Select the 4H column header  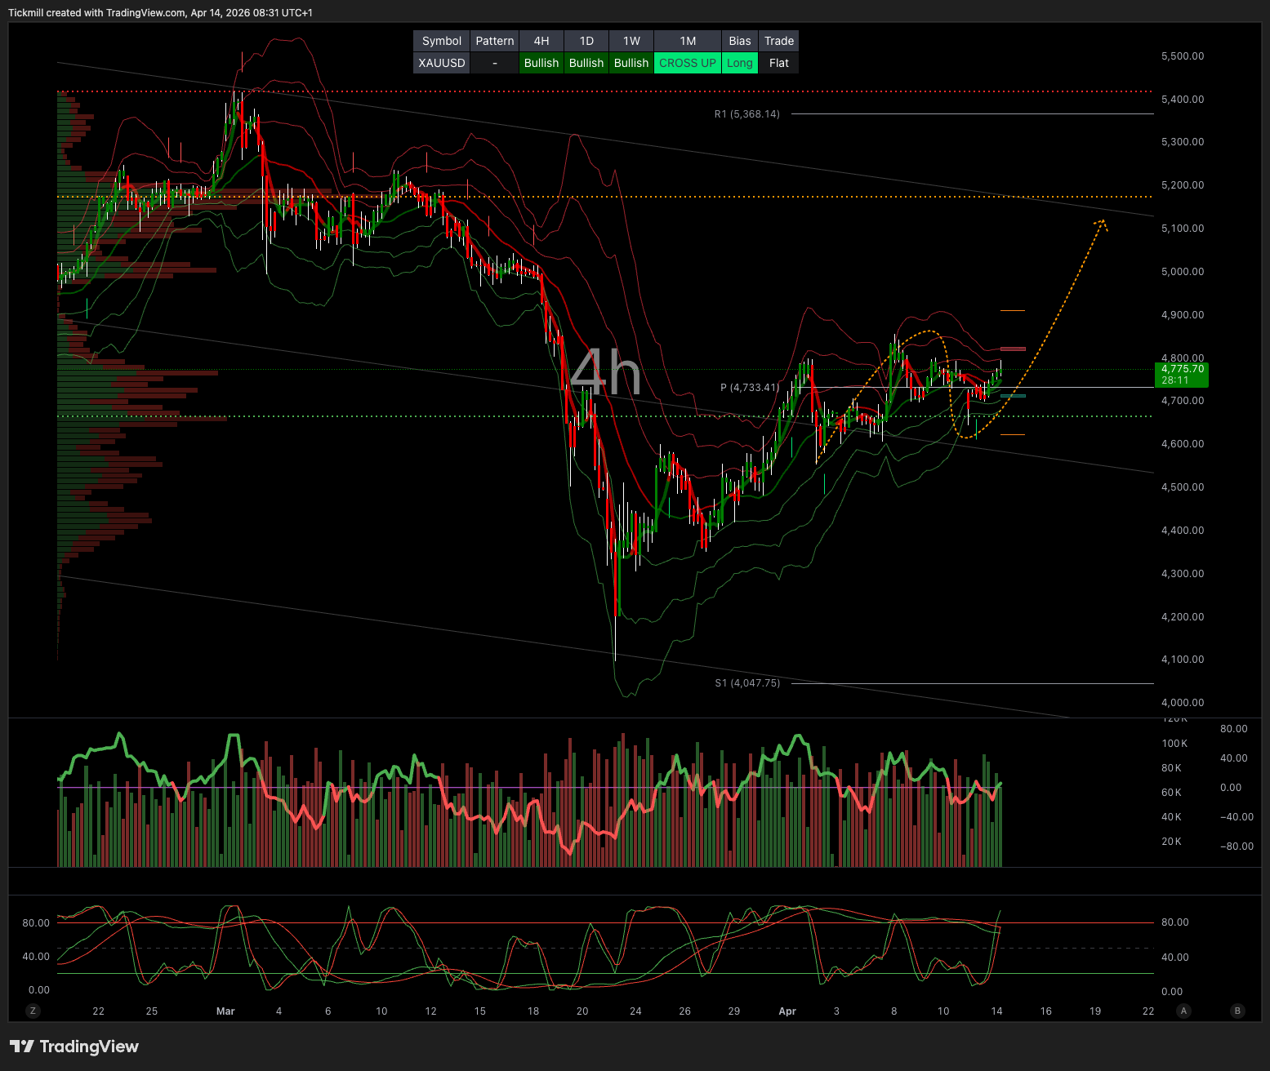click(x=541, y=41)
